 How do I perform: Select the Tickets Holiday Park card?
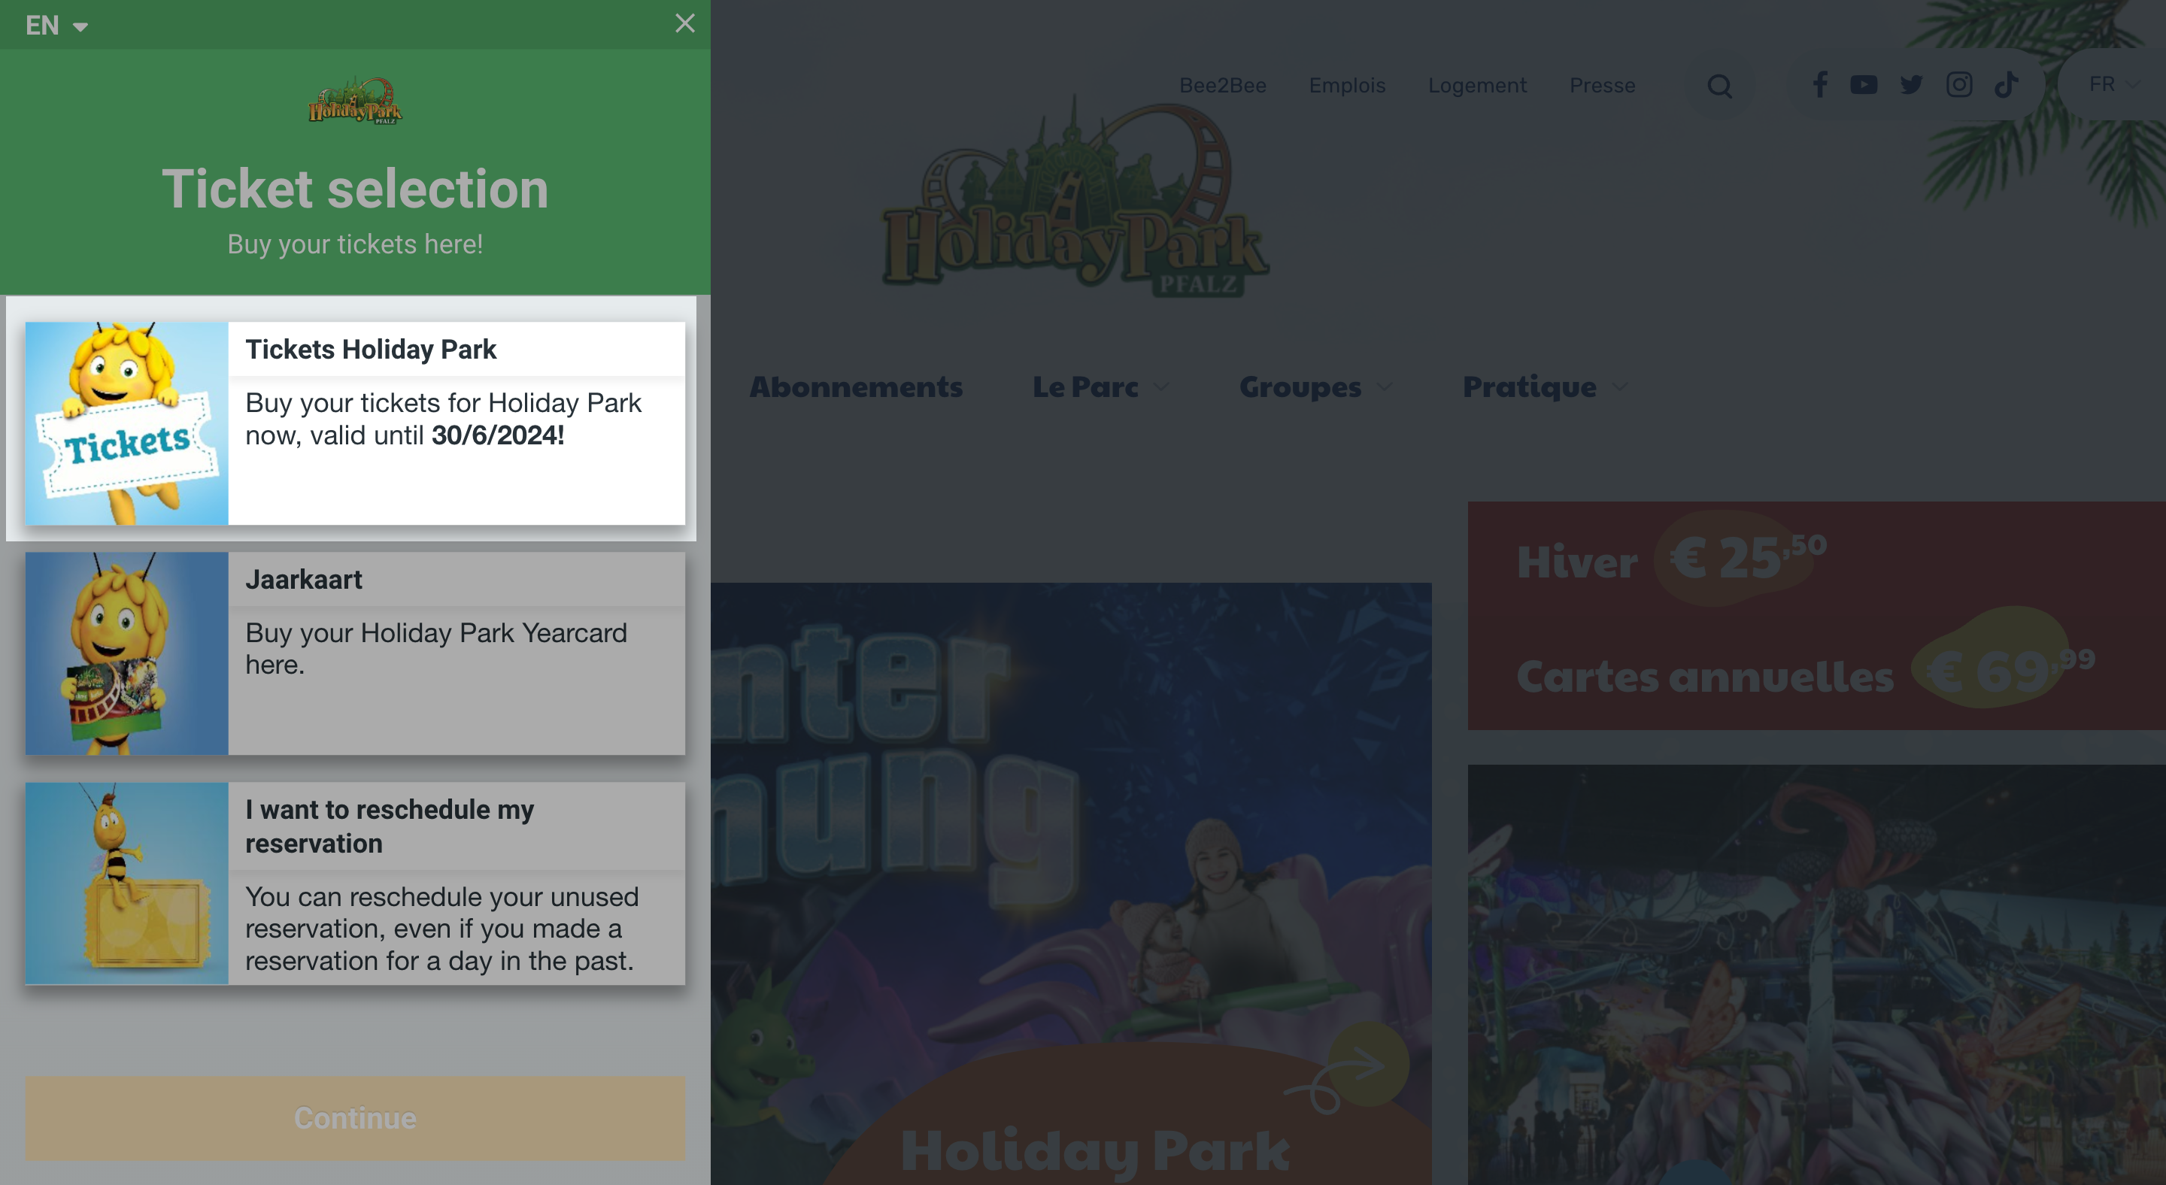[x=355, y=423]
